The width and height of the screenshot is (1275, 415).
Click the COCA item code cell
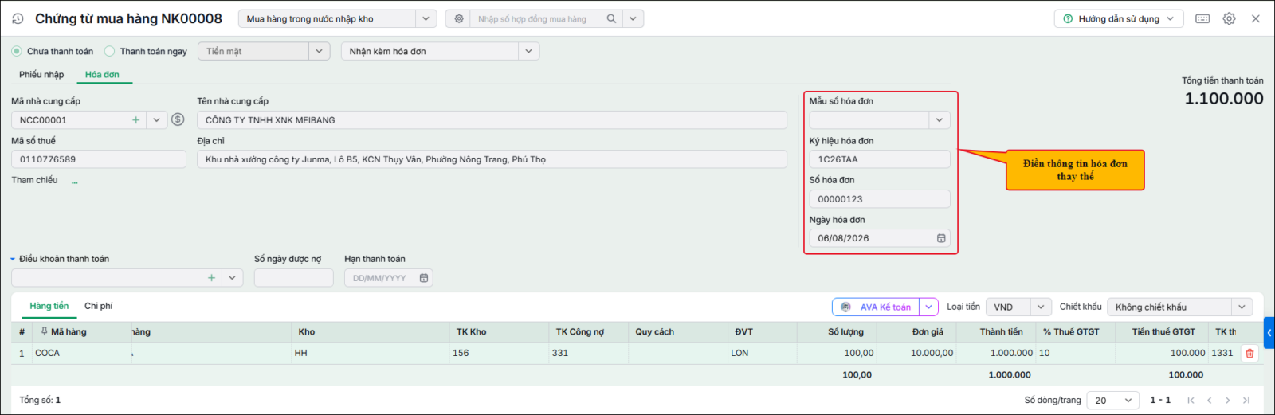pos(81,353)
